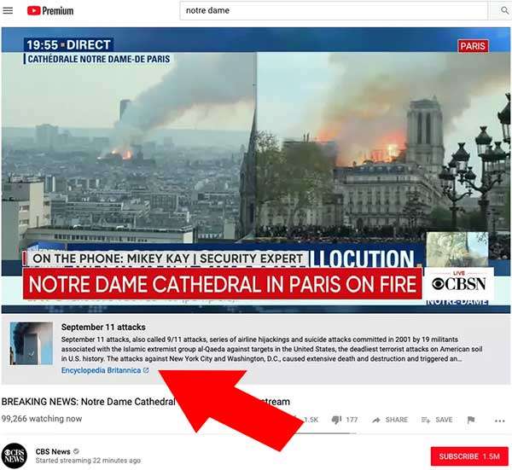Click the live video player

pos(256,170)
